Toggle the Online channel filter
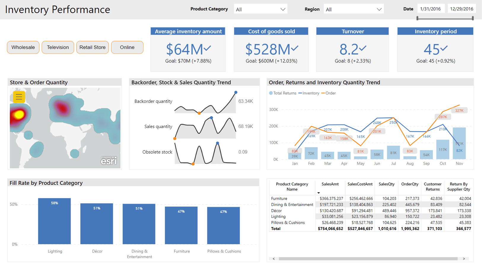 click(127, 47)
